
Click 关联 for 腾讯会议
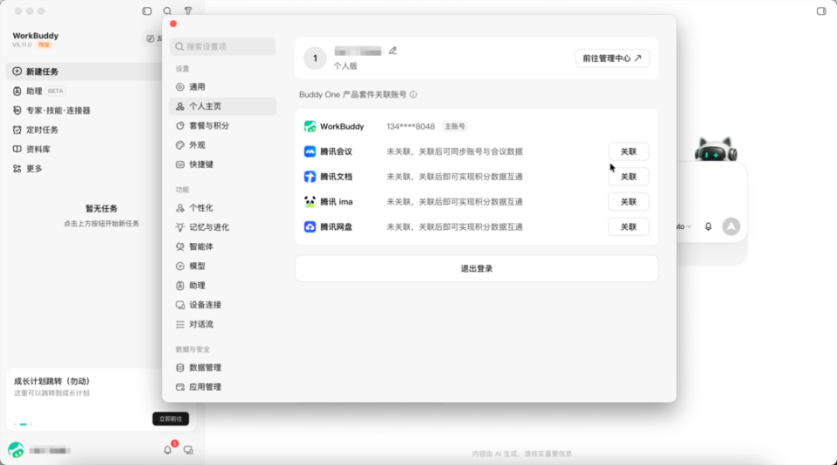tap(629, 152)
